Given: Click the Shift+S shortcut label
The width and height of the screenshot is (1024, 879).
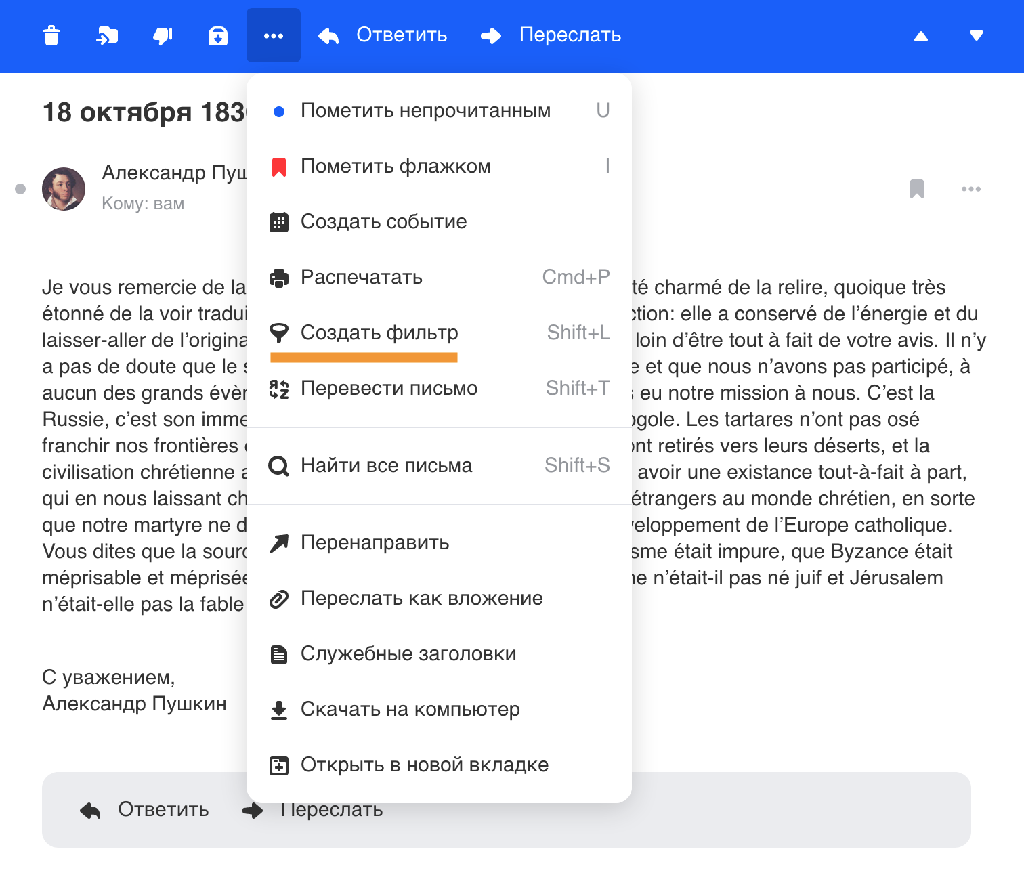Looking at the screenshot, I should pos(577,465).
